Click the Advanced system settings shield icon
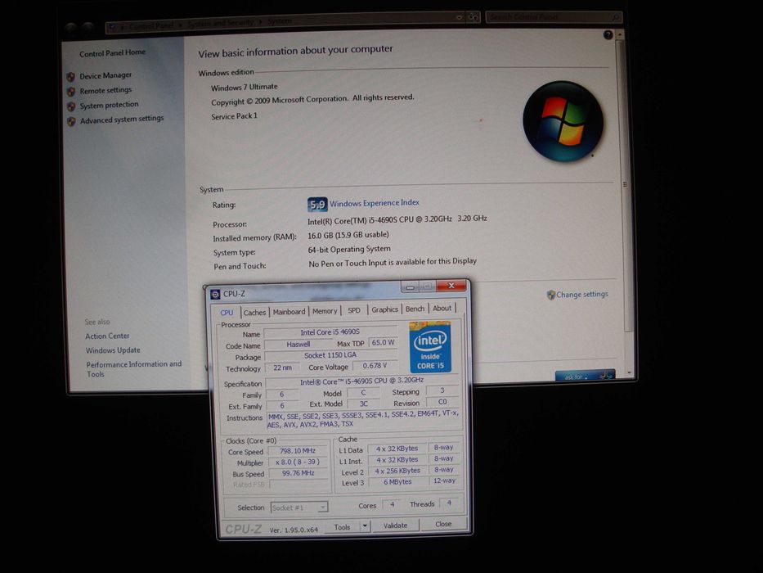 (x=71, y=121)
